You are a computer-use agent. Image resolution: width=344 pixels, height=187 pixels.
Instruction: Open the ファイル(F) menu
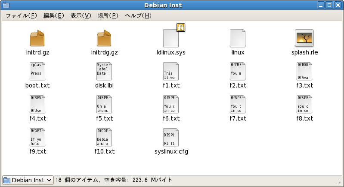21,16
